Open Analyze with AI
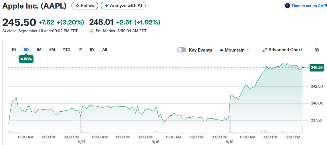The width and height of the screenshot is (327, 145). 123,6
